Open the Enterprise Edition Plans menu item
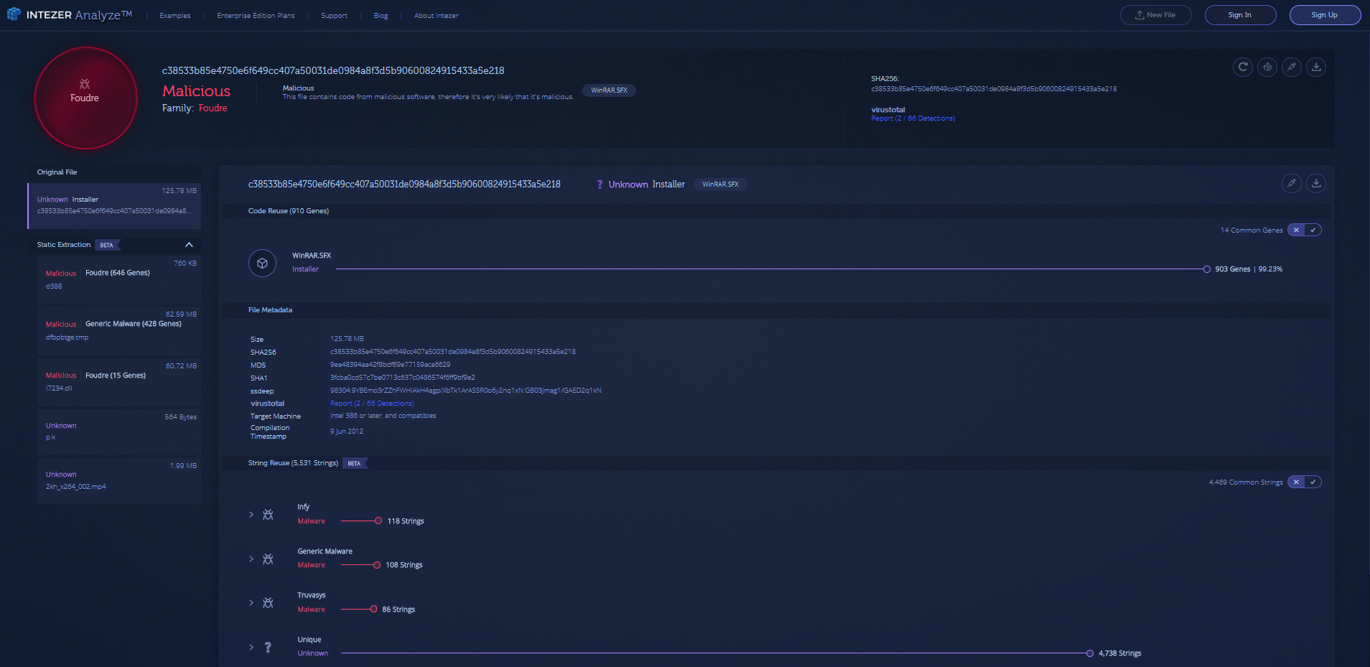The image size is (1370, 667). point(256,16)
